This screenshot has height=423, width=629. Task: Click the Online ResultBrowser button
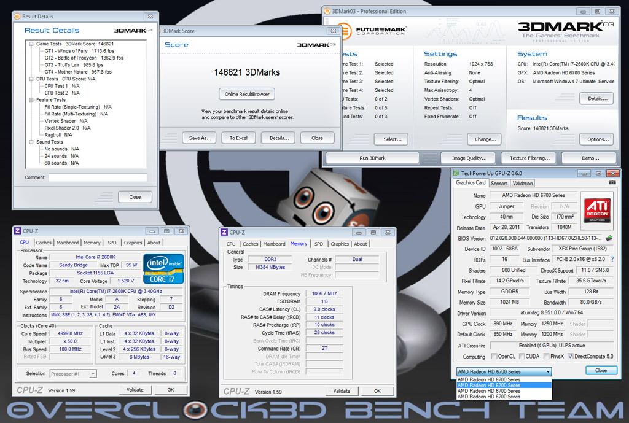(x=247, y=94)
